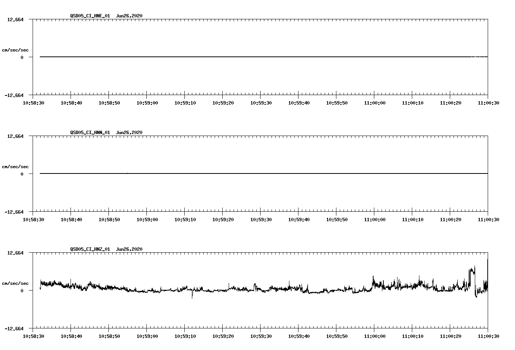This screenshot has height=350, width=515.
Task: Click the QSD05_CI_HNE_01 channel title
Action: [90, 16]
